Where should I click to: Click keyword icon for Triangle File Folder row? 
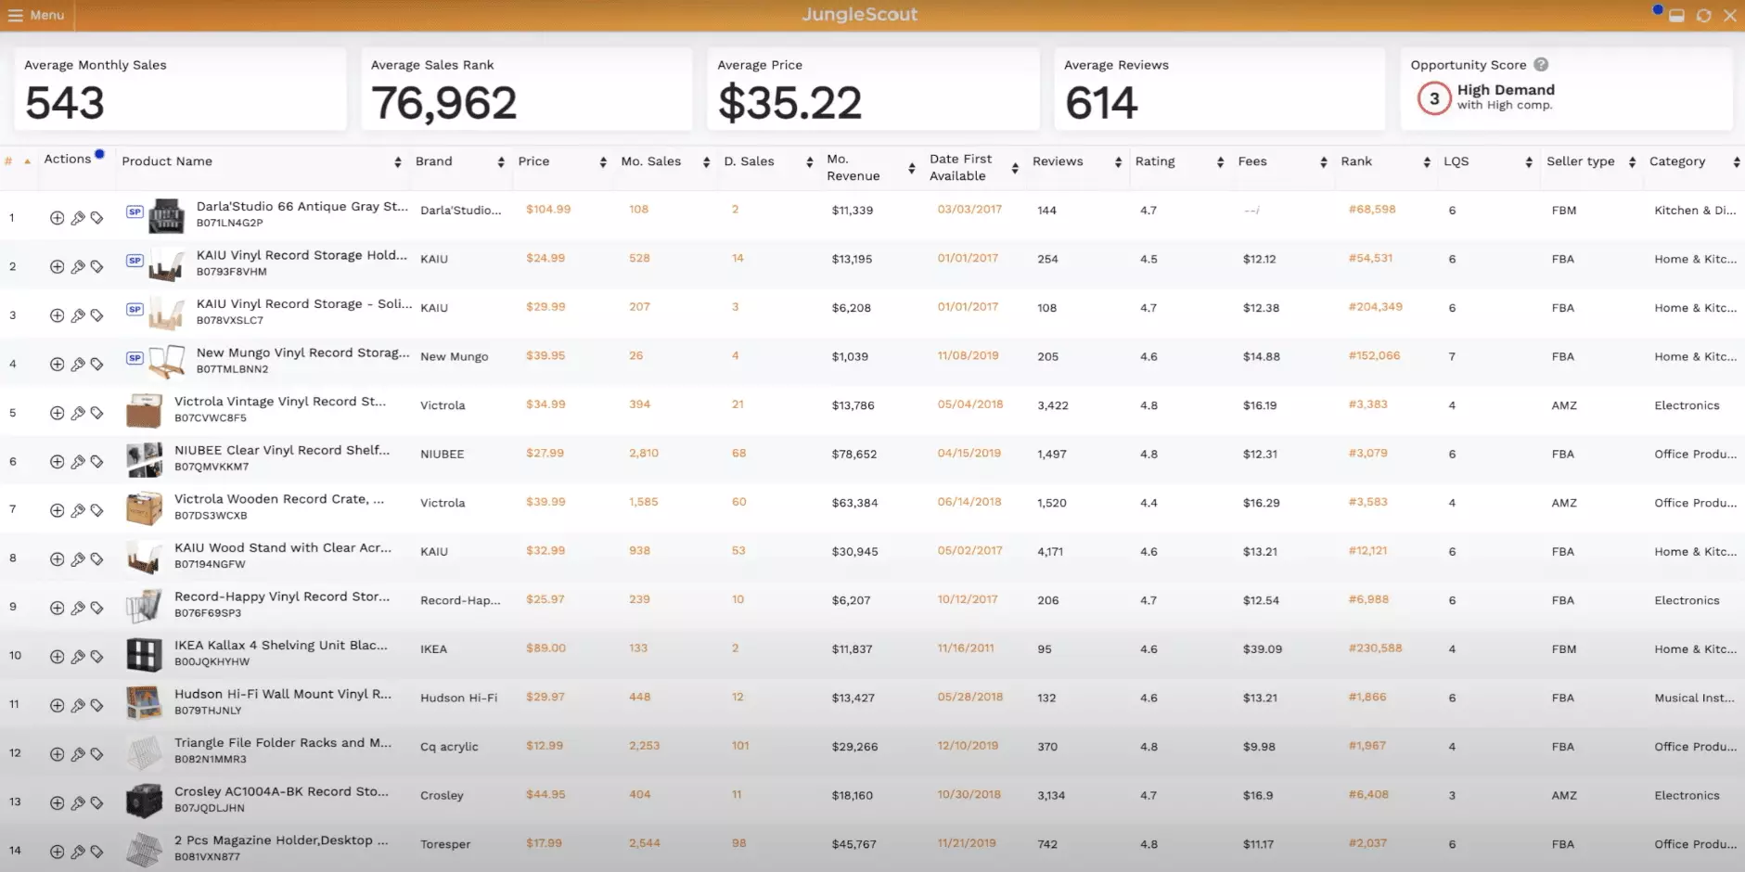coord(78,754)
